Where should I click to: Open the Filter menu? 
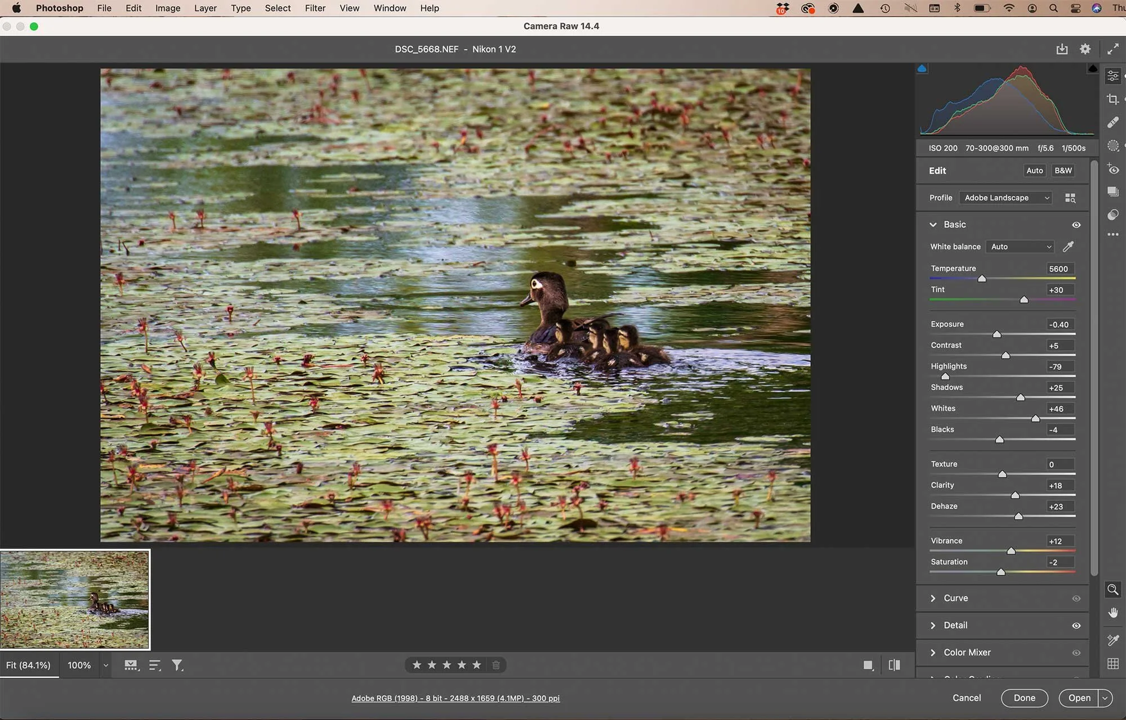pyautogui.click(x=315, y=8)
